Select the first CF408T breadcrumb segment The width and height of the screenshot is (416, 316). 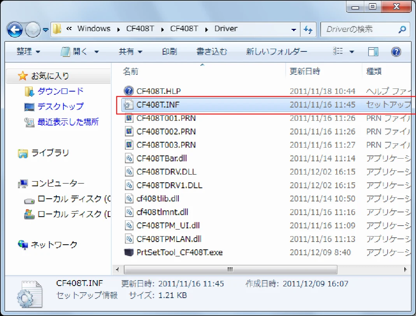(140, 28)
